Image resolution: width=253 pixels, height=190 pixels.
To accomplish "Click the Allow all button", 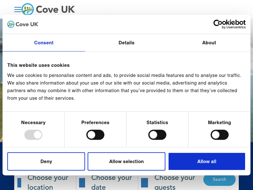I will point(207,161).
